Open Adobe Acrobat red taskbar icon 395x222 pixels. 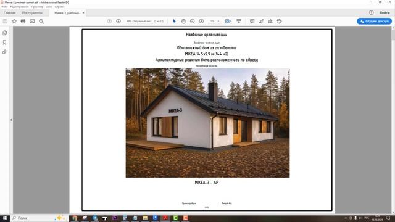pos(165,218)
